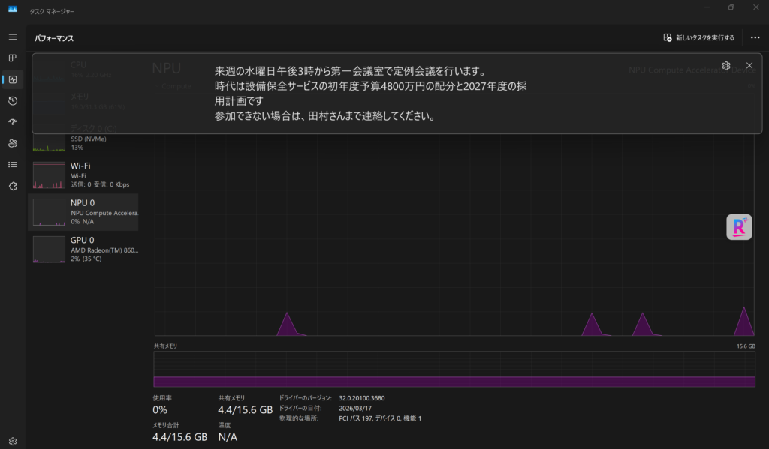
Task: Click the shared memory usage bar
Action: point(454,370)
